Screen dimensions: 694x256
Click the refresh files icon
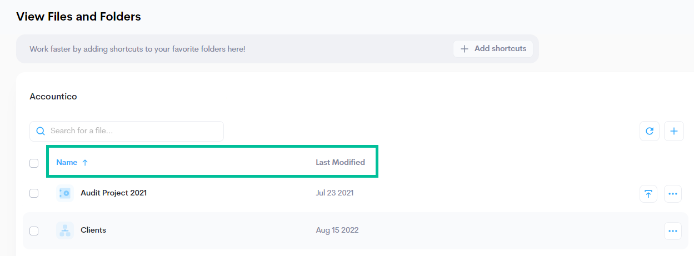point(649,132)
